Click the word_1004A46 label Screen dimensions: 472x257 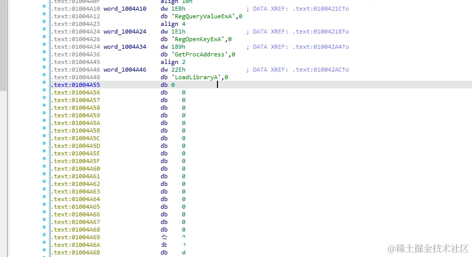pyautogui.click(x=125, y=70)
